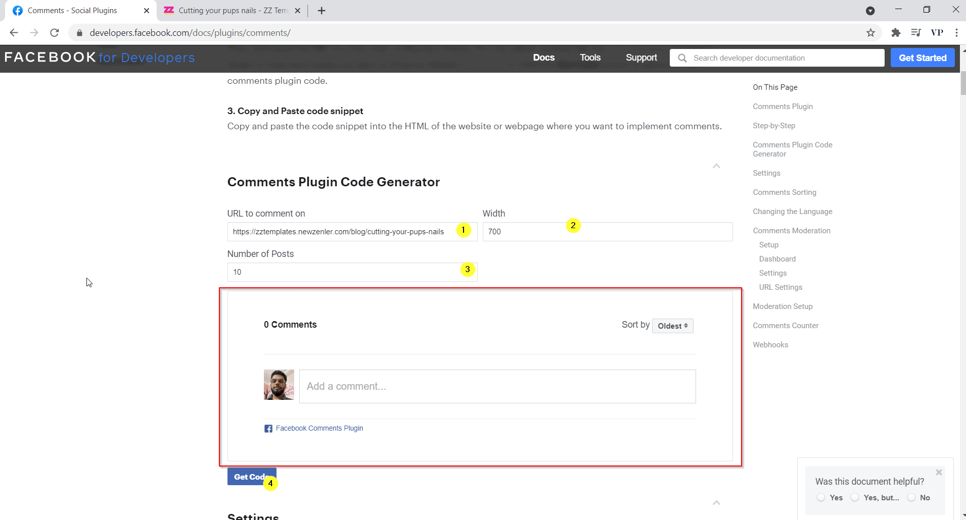This screenshot has height=520, width=966.
Task: Switch to the "Cutting your pups nails" tab
Action: pyautogui.click(x=227, y=10)
